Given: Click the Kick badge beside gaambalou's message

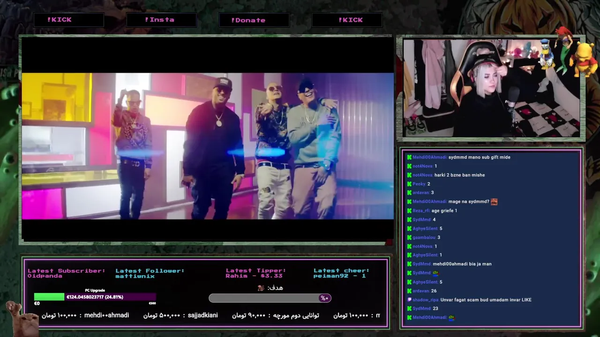Looking at the screenshot, I should click(409, 237).
